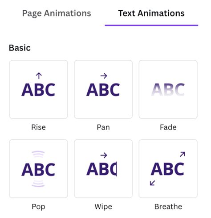Click the Breathe text label
The height and width of the screenshot is (218, 211).
tap(168, 207)
